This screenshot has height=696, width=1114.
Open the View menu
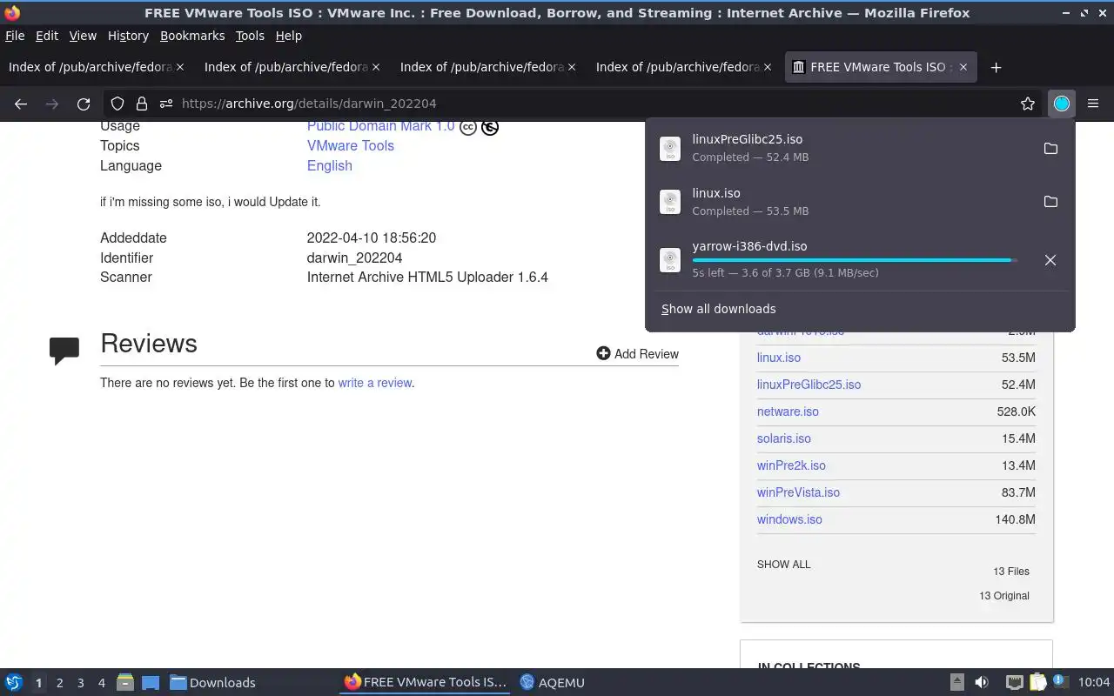tap(83, 36)
